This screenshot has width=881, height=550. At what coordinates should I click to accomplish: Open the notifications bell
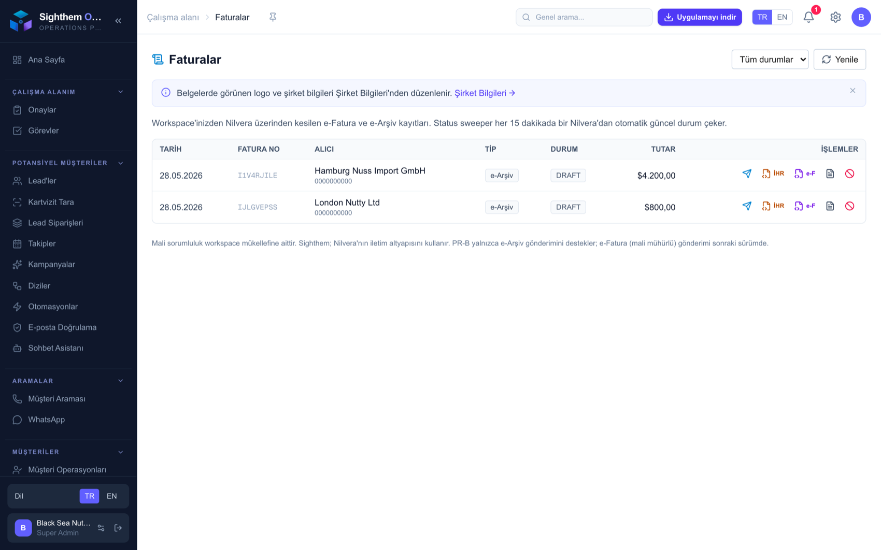pyautogui.click(x=808, y=17)
